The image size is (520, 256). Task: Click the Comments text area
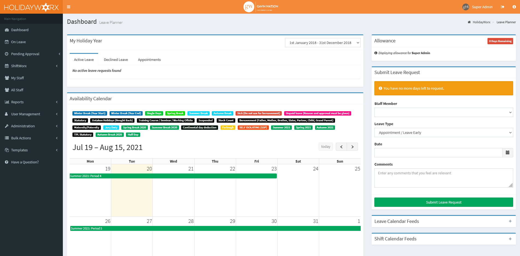click(443, 178)
